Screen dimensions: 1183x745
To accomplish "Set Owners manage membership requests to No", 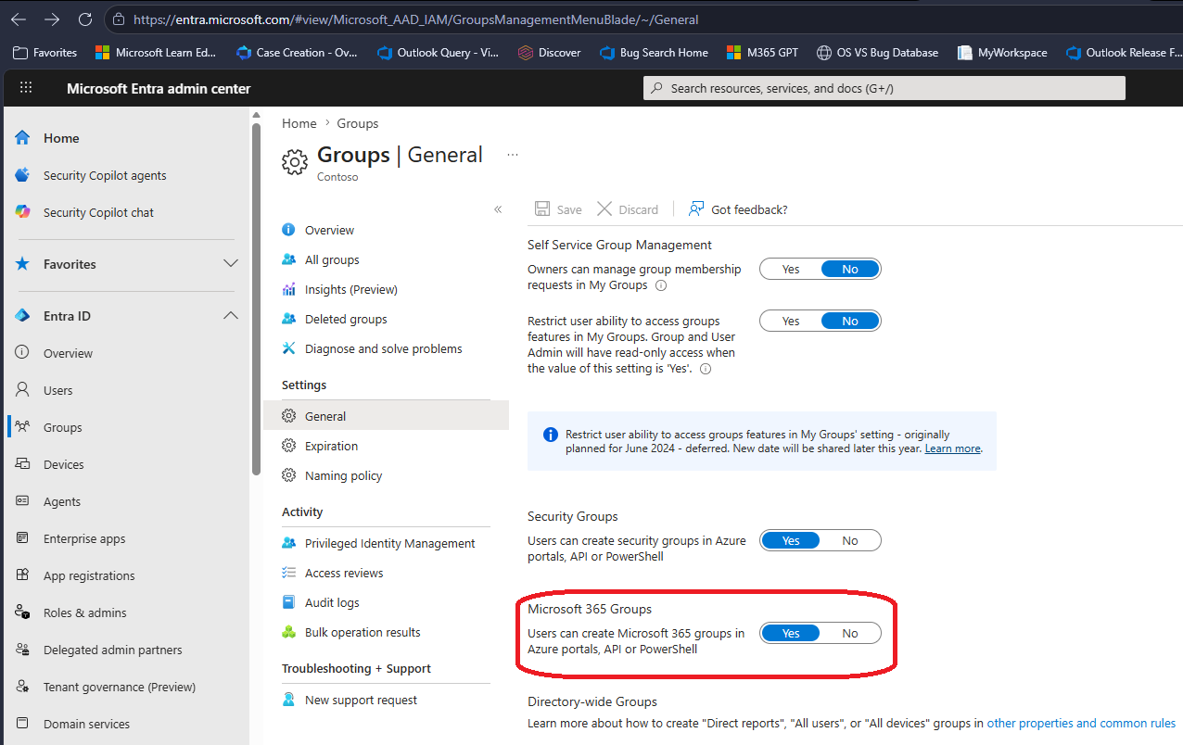I will click(850, 269).
